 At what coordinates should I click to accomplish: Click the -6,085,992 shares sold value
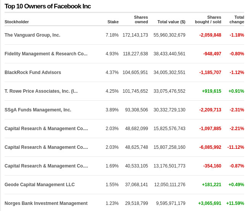pos(210,147)
